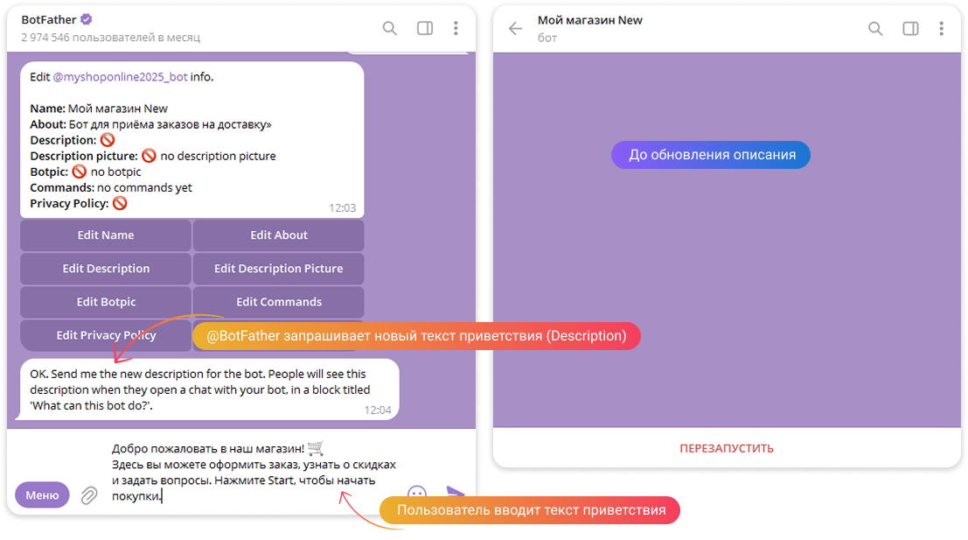Click the 12:04 message timestamp
Viewport: 968px width, 540px height.
[378, 410]
